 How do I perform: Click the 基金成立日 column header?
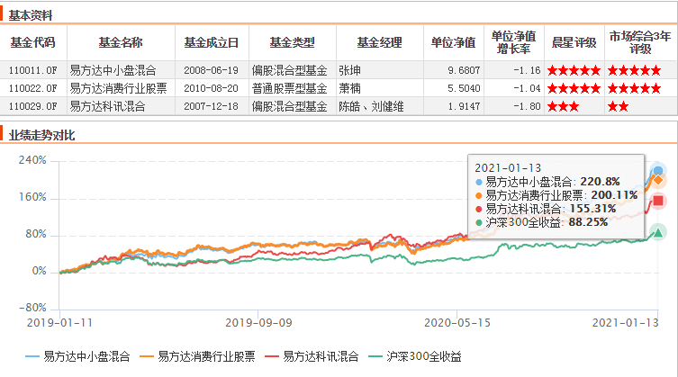click(x=212, y=42)
